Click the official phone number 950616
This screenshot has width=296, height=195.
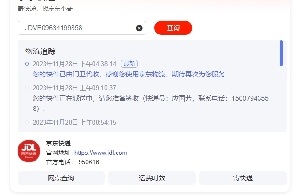click(x=89, y=162)
